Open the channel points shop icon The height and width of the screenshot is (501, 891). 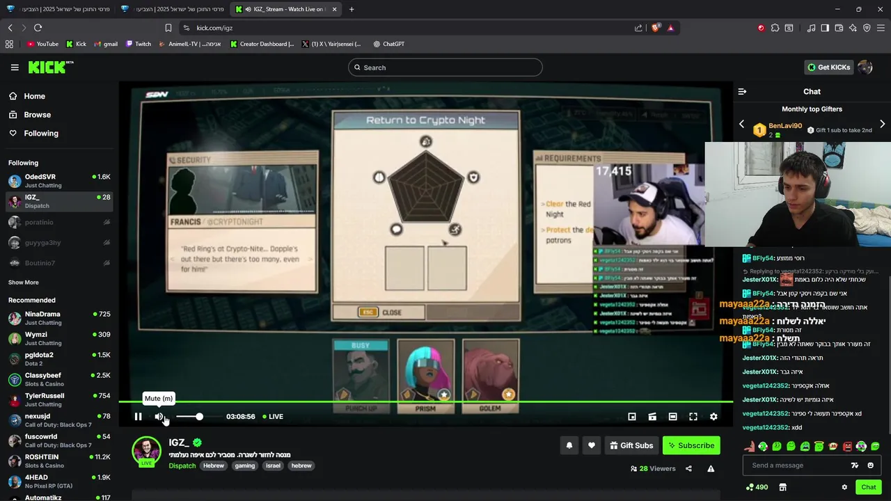coord(782,487)
